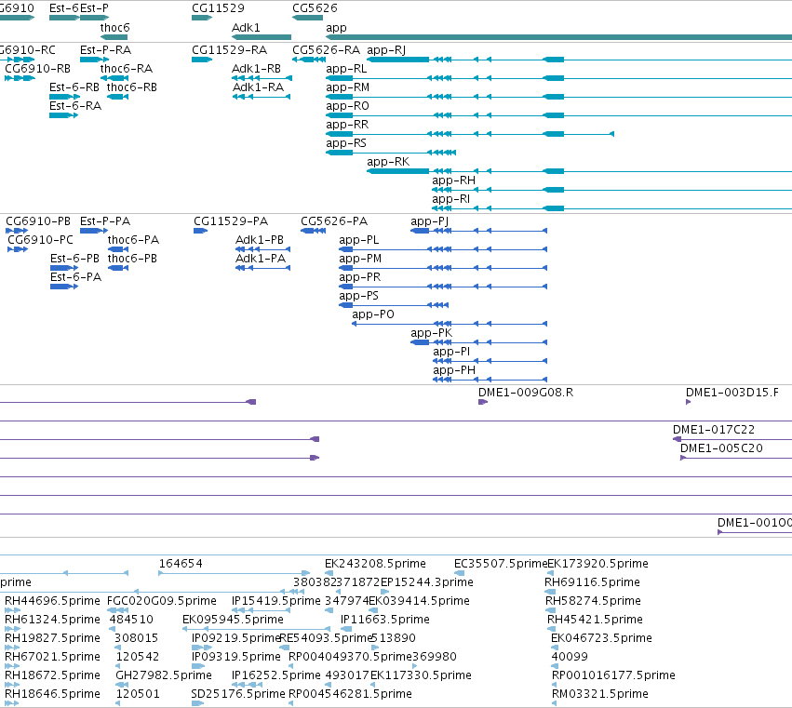
Task: Click protein Adk1-PB label
Action: click(260, 240)
